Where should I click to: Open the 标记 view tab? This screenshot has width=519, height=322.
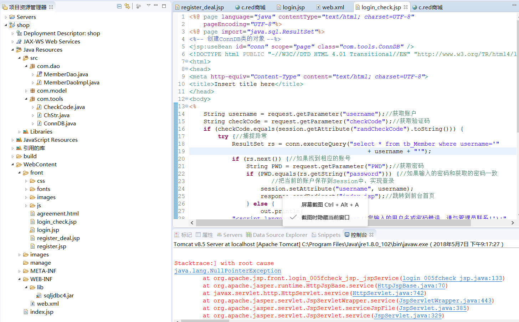(183, 235)
